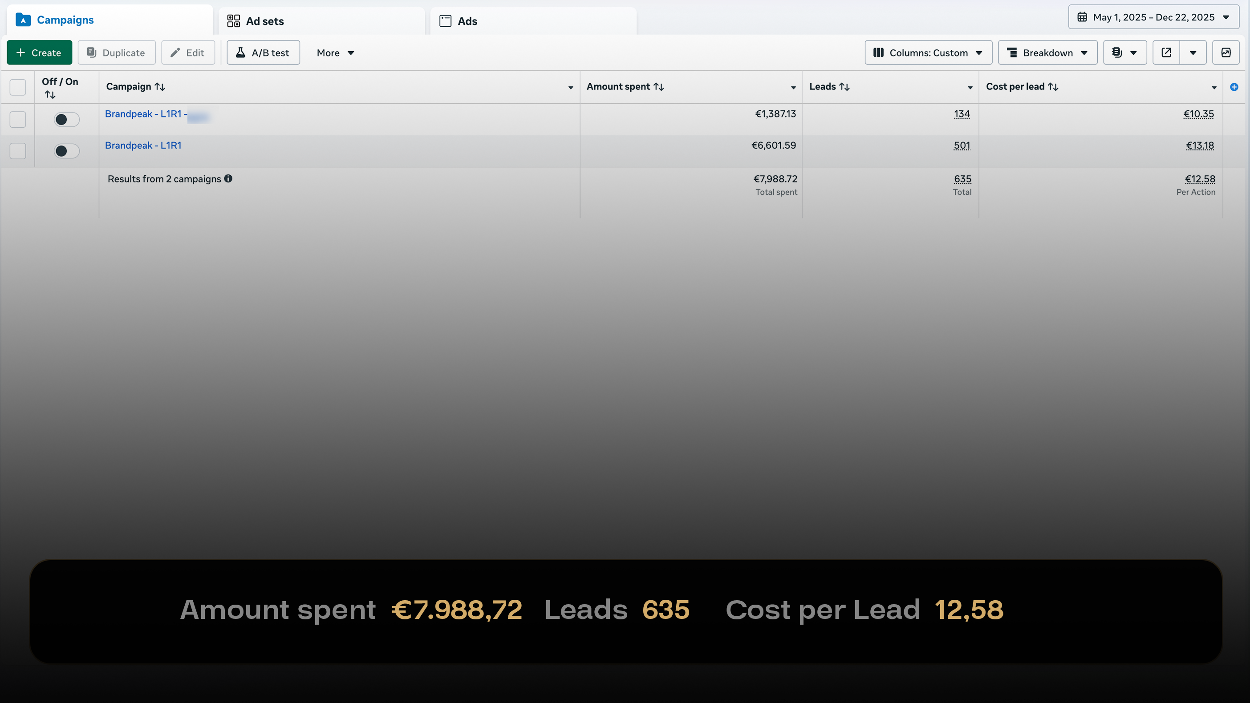Open the charts panel icon at far right
1250x703 pixels.
tap(1226, 53)
